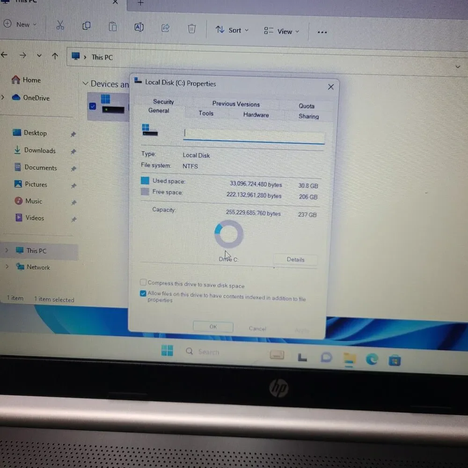Unpin Music using its pin icon
This screenshot has width=468, height=468.
[74, 203]
